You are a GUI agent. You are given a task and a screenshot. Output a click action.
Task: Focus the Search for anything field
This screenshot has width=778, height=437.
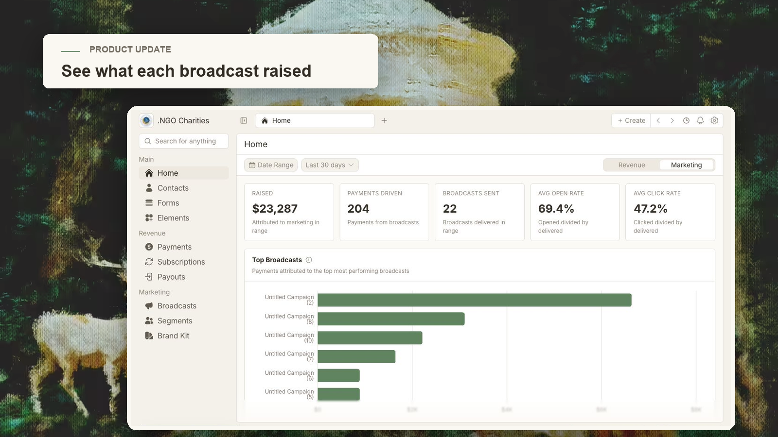[184, 141]
